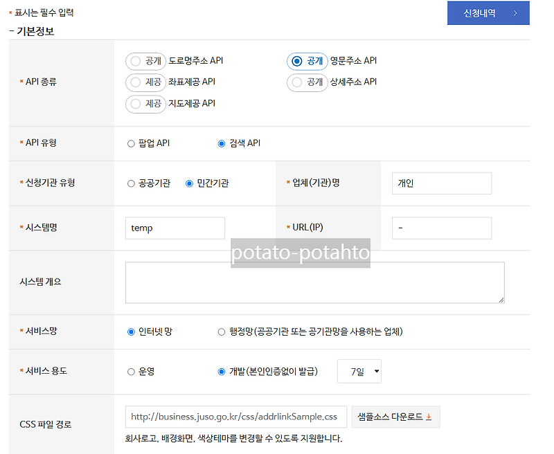Select the 지도제공 API option
The image size is (554, 454).
tap(137, 105)
